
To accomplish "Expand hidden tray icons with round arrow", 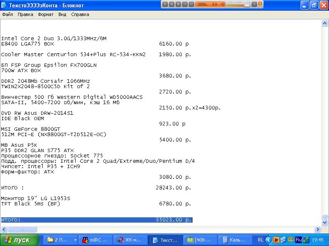I will click(x=269, y=240).
